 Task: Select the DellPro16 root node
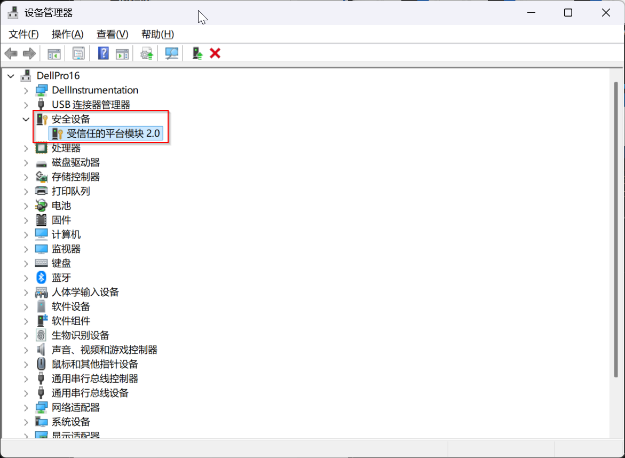point(58,75)
